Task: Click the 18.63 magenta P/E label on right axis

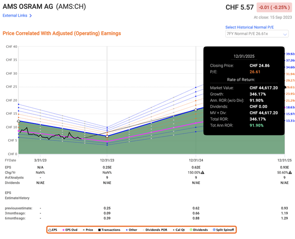Action: pyautogui.click(x=290, y=107)
